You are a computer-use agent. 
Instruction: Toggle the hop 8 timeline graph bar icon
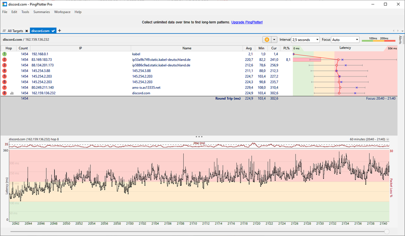(x=12, y=93)
